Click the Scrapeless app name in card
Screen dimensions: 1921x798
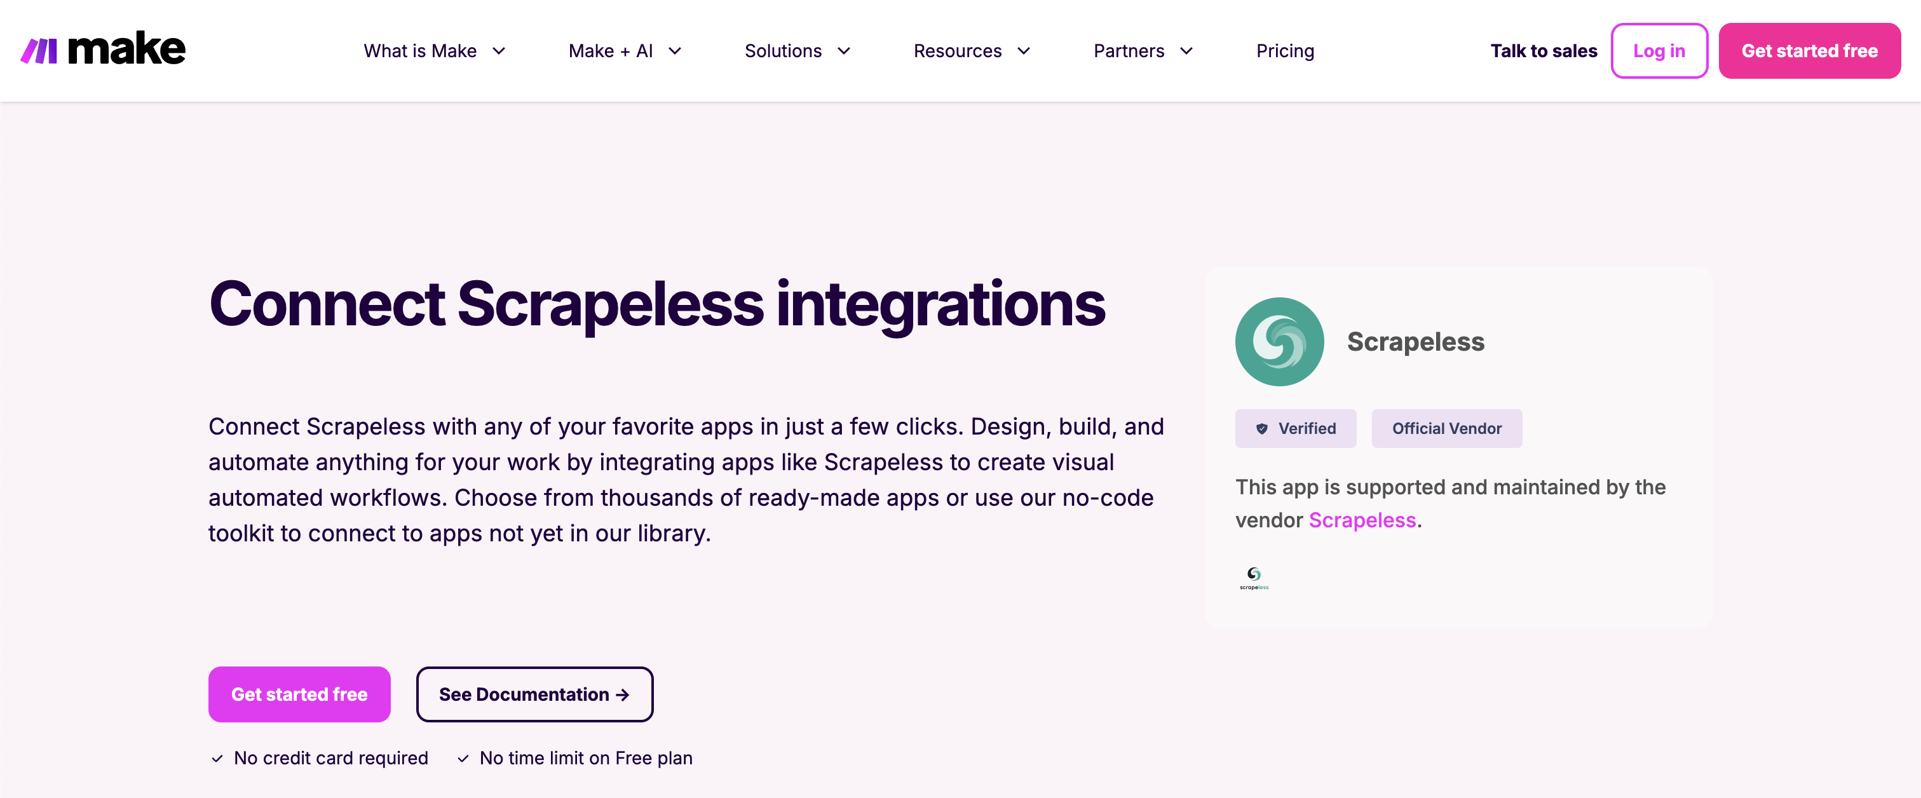pyautogui.click(x=1415, y=342)
